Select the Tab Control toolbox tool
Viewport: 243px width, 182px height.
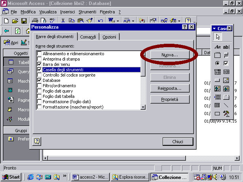(226, 97)
